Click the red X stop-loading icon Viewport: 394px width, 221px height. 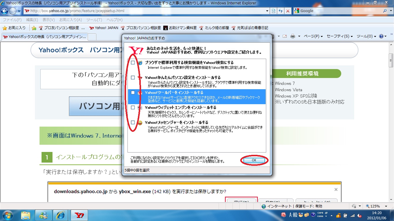pos(288,11)
